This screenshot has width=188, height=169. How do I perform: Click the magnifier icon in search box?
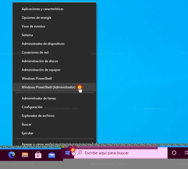click(x=80, y=153)
